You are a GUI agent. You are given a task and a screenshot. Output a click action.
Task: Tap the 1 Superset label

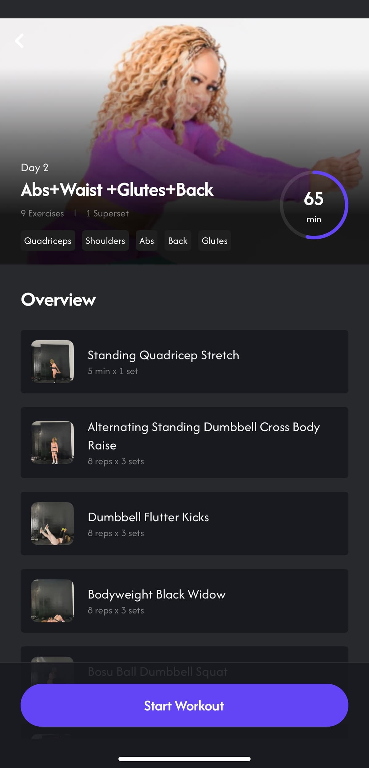point(107,214)
